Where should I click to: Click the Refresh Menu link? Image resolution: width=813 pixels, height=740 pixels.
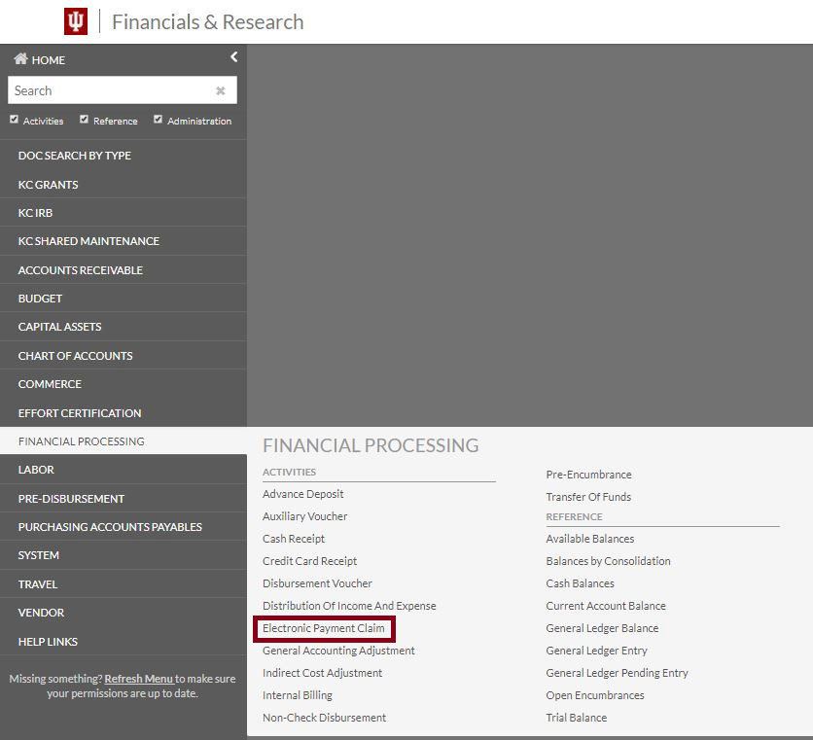(138, 679)
